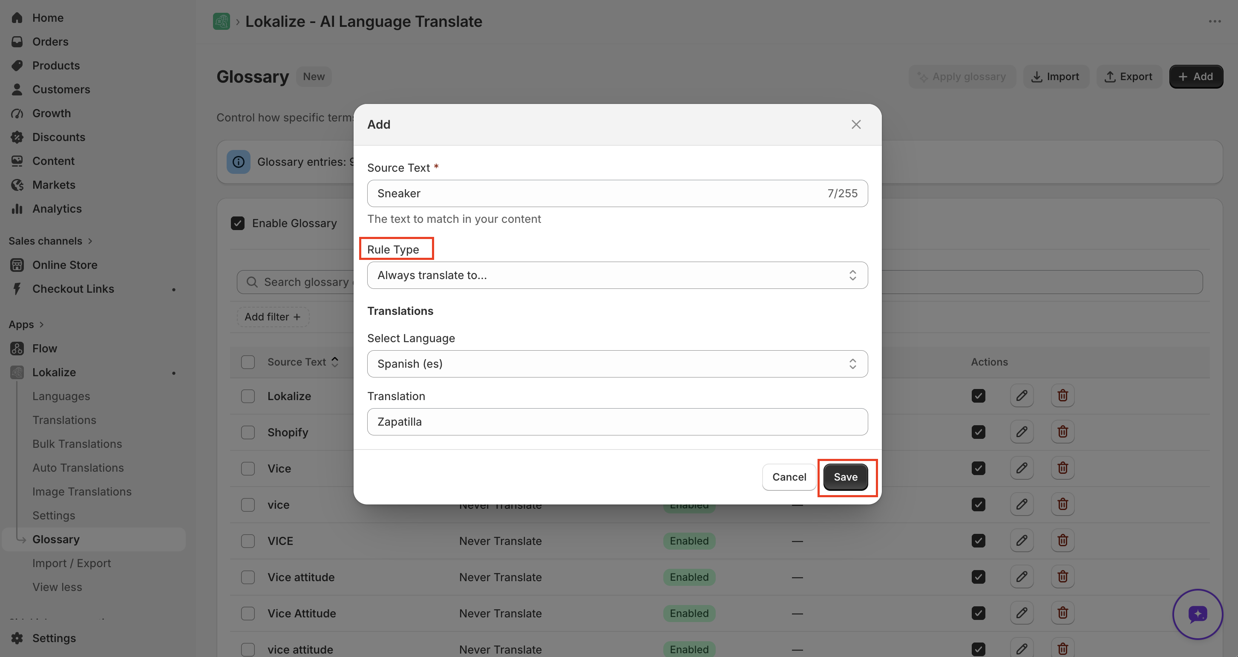Click the info icon beside Glossary entries
The width and height of the screenshot is (1238, 657).
tap(239, 162)
